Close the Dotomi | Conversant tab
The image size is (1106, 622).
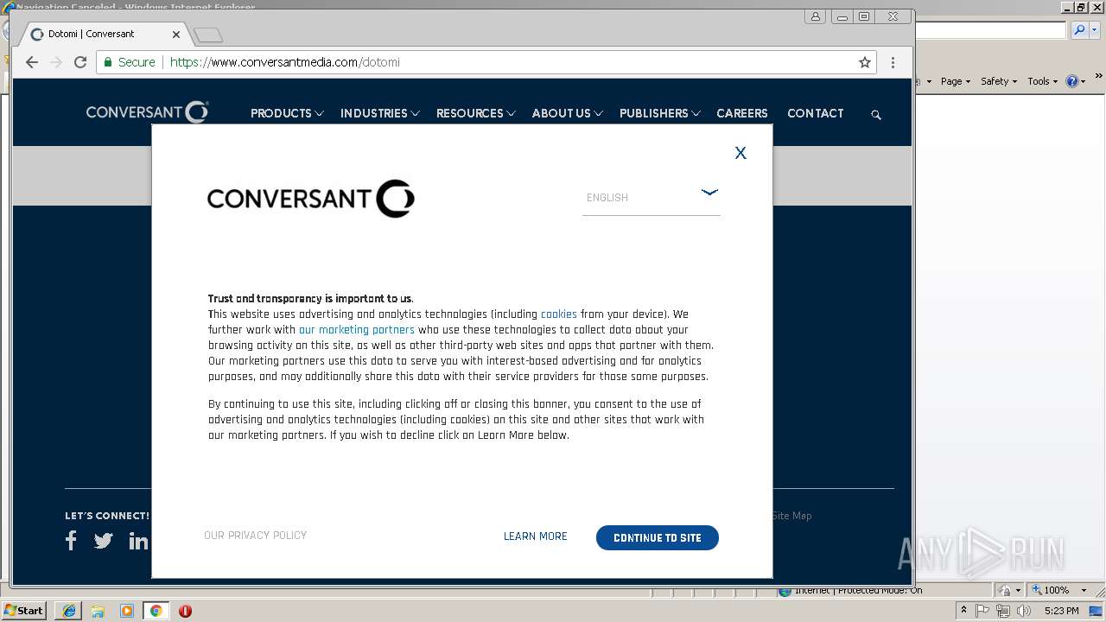pos(176,35)
